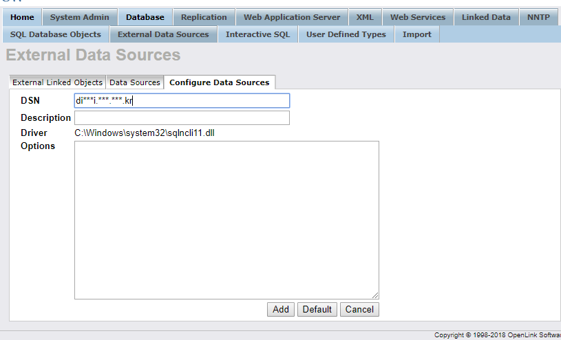The image size is (561, 340).
Task: Open the Import subtab
Action: pyautogui.click(x=417, y=34)
